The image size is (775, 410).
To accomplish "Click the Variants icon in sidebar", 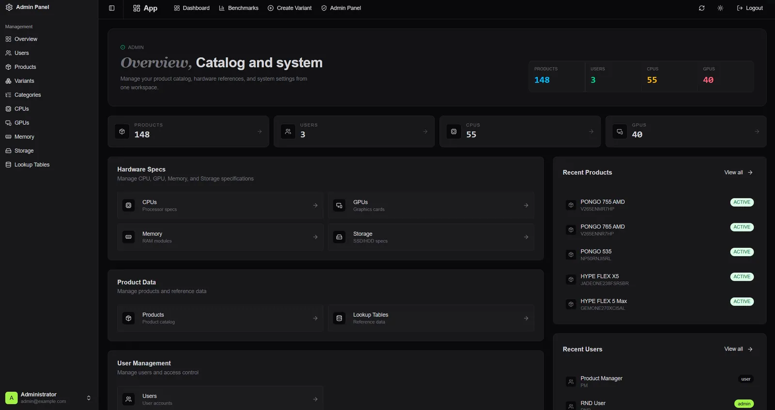I will click(8, 81).
